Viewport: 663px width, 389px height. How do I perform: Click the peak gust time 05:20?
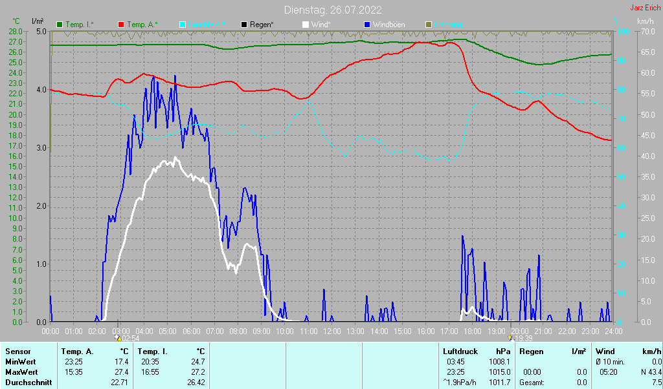609,373
